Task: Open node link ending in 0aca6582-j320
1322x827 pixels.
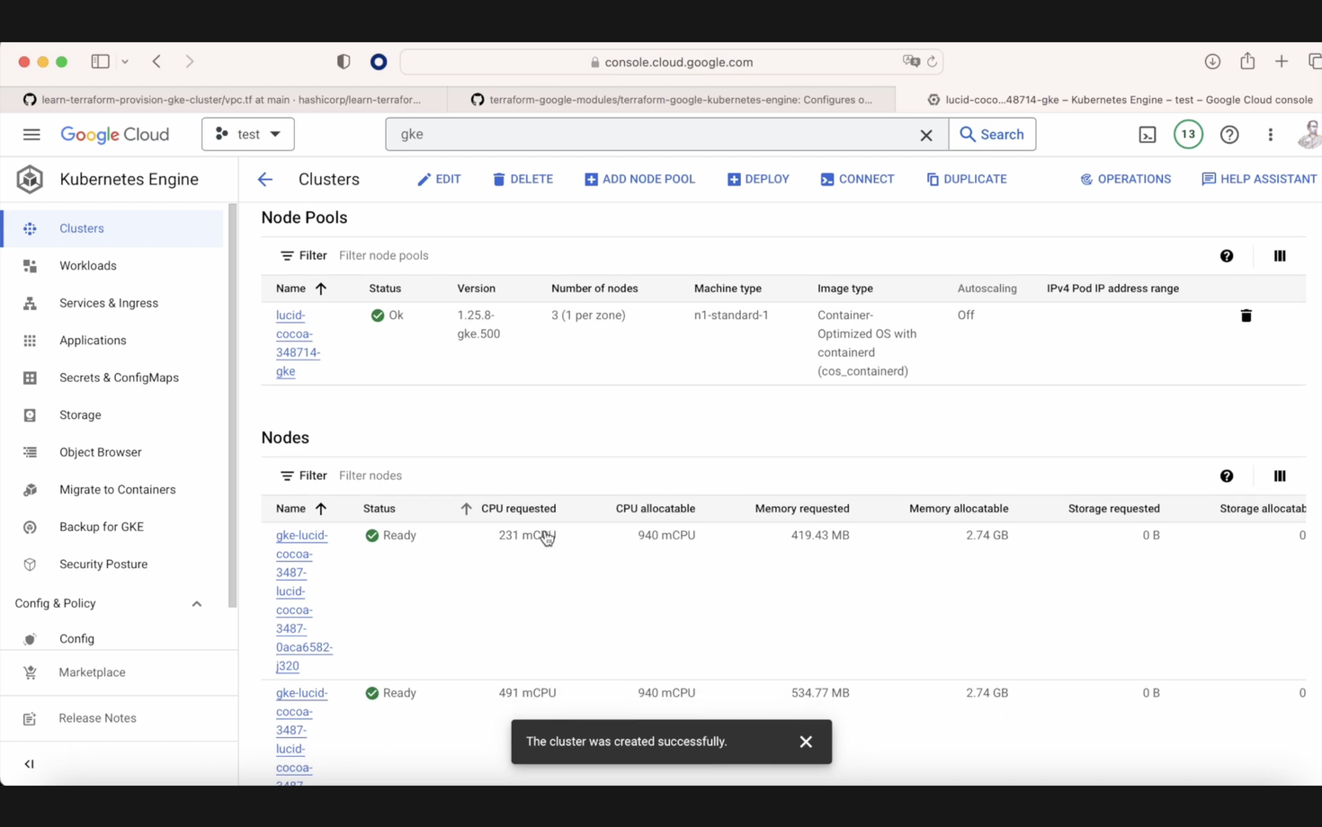Action: 304,600
